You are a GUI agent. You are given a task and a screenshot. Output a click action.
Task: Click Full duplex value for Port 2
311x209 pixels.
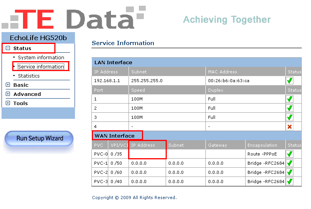(212, 108)
